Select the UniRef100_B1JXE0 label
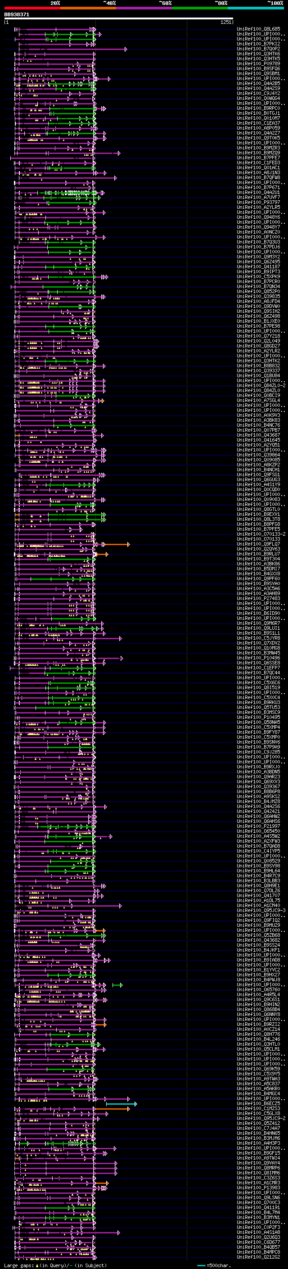 pyautogui.click(x=258, y=321)
